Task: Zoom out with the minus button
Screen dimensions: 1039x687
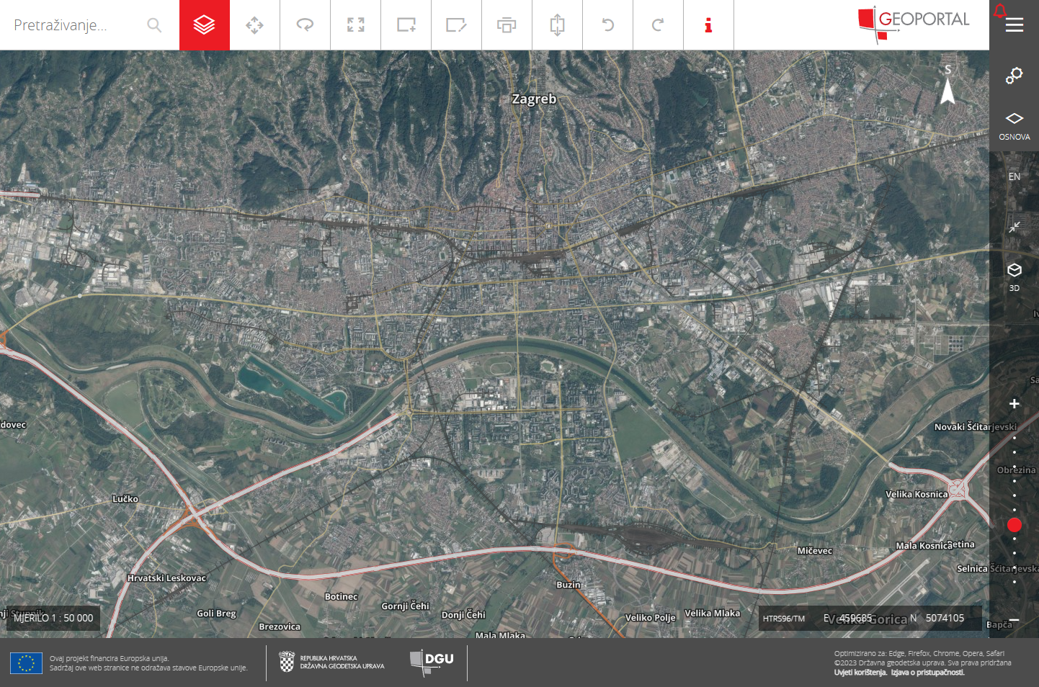Action: 1015,620
